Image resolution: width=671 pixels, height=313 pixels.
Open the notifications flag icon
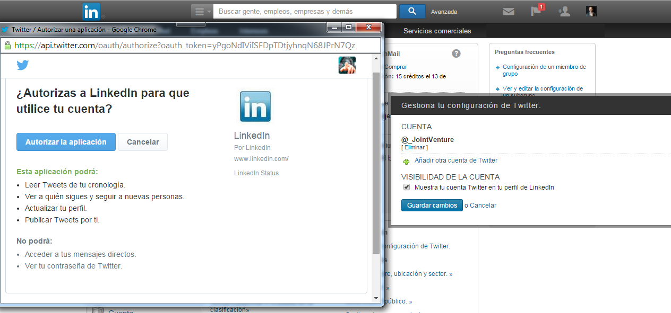[537, 11]
